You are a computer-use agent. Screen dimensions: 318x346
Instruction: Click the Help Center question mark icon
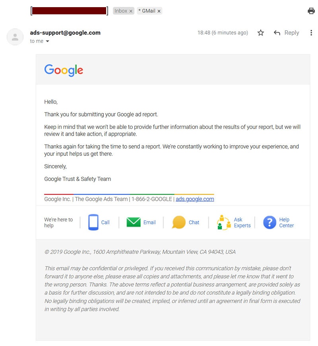(x=270, y=222)
